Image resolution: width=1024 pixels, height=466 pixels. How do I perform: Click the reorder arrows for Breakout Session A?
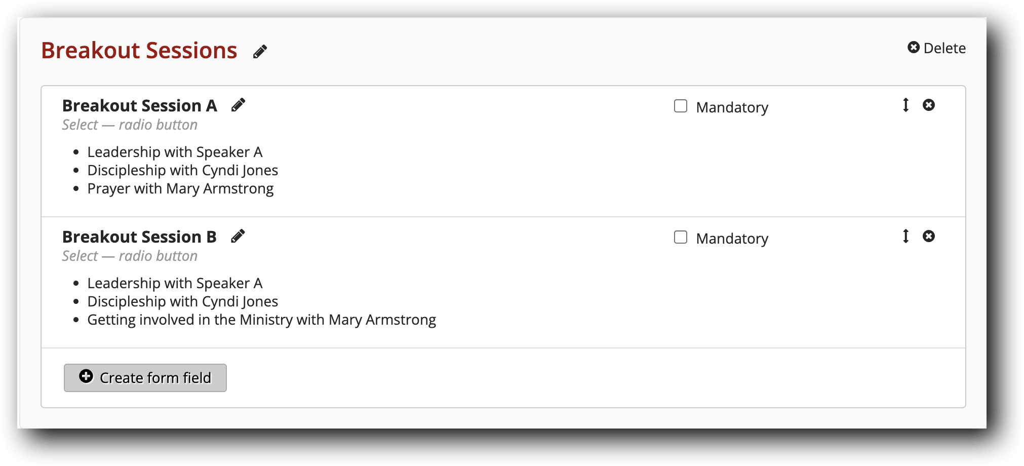[x=905, y=105]
